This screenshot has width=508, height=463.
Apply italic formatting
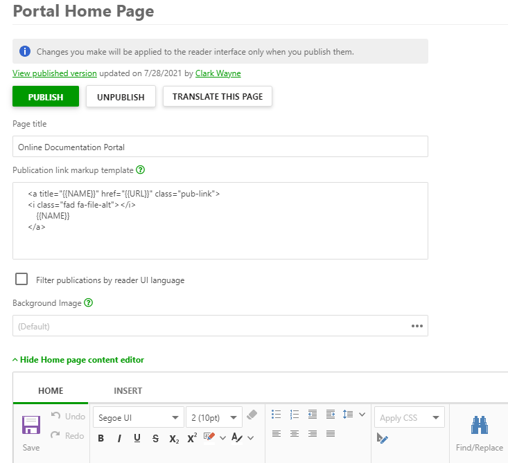(x=119, y=438)
